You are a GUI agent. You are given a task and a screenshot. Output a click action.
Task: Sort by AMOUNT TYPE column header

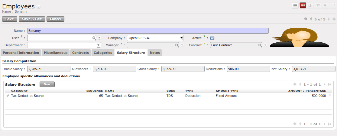(227, 91)
